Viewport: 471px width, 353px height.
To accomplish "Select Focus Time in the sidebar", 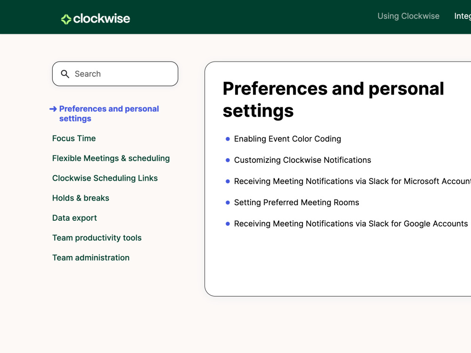I will point(74,138).
